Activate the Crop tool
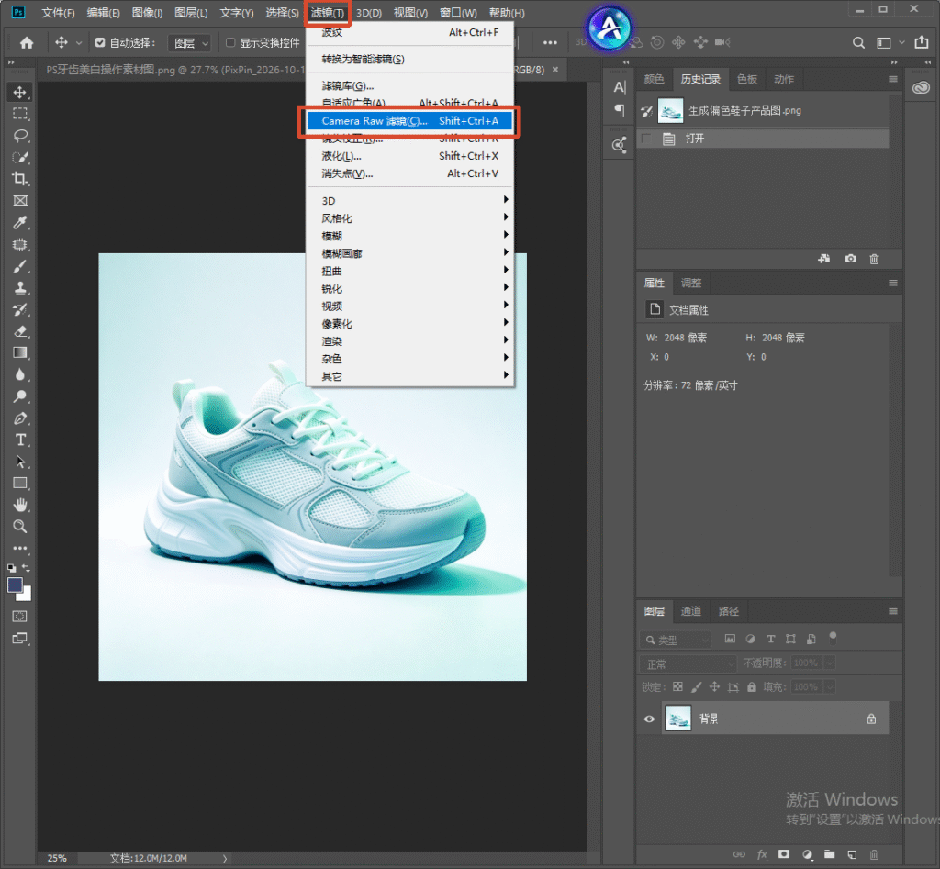940x869 pixels. click(x=20, y=179)
